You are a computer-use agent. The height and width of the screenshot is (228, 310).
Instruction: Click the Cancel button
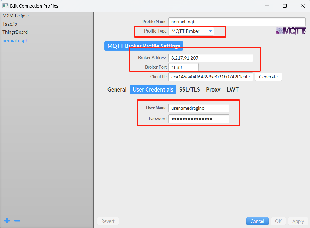coord(257,221)
